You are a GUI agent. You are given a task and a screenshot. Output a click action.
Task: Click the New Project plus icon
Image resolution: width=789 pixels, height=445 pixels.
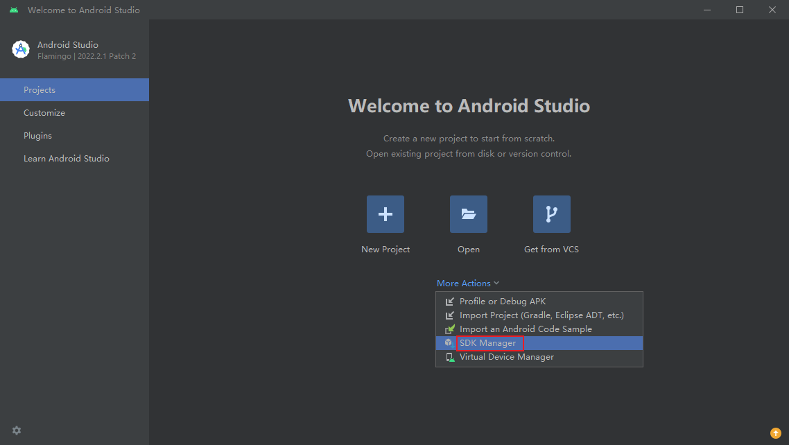pyautogui.click(x=385, y=214)
